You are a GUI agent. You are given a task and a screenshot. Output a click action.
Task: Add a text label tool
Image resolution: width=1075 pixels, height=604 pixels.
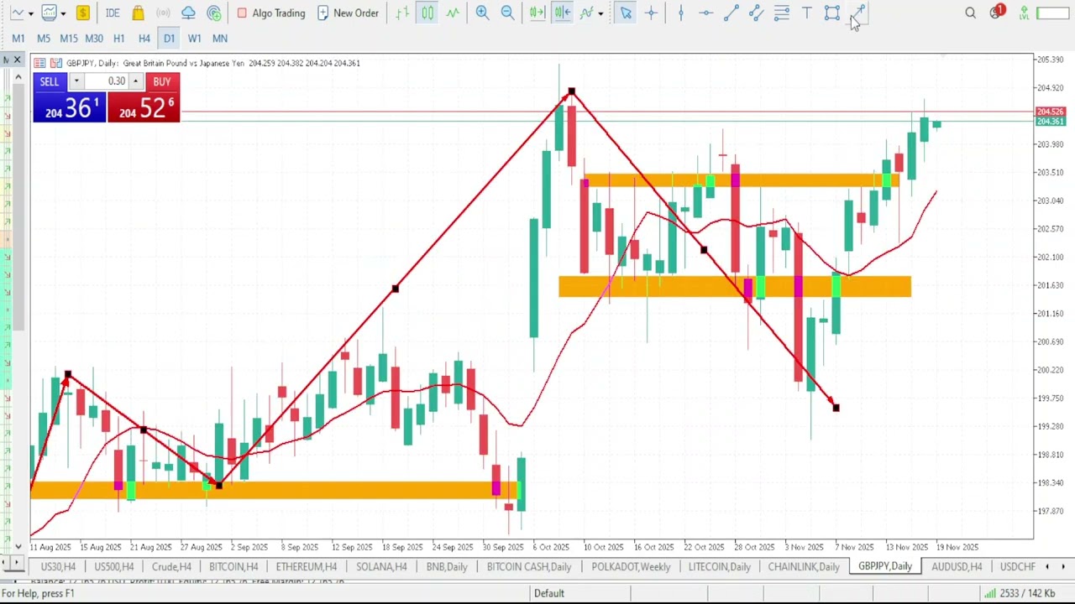[806, 13]
